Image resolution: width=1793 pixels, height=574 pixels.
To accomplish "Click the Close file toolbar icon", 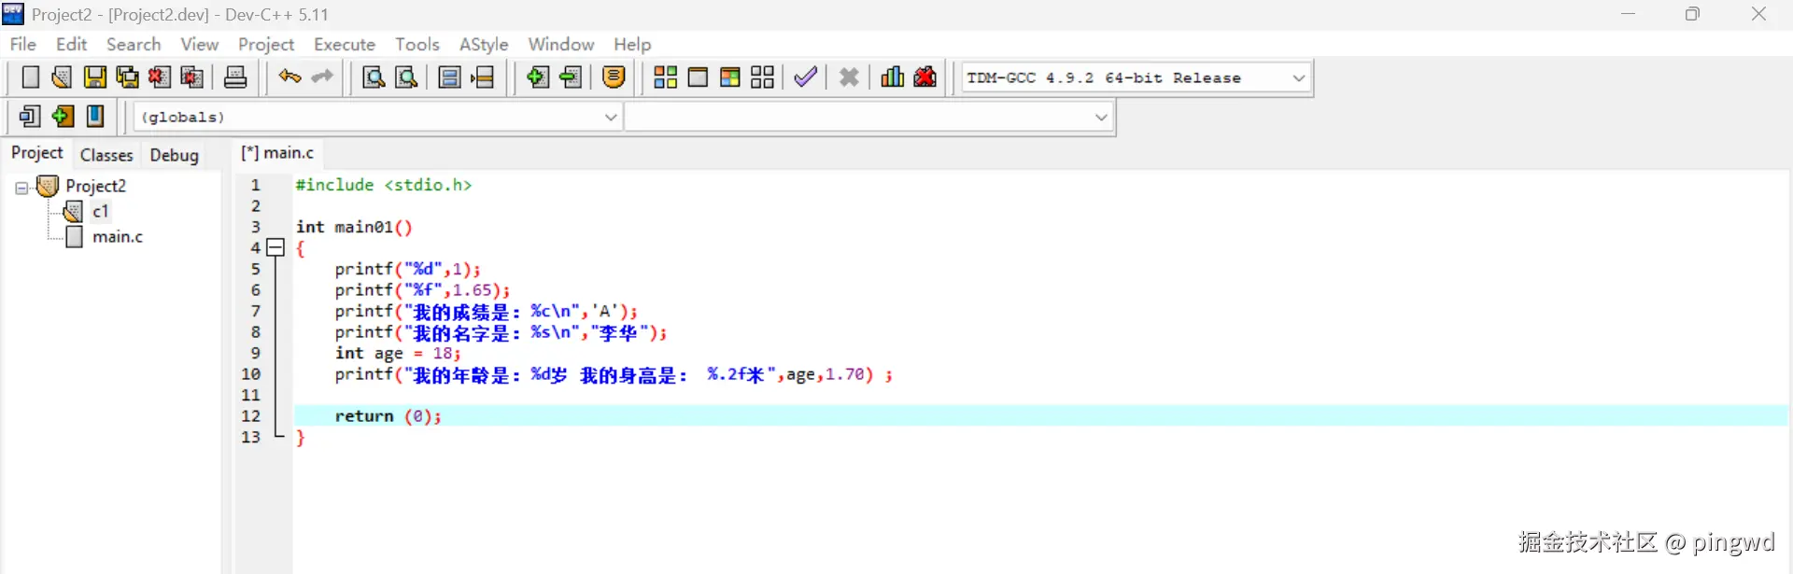I will click(160, 77).
